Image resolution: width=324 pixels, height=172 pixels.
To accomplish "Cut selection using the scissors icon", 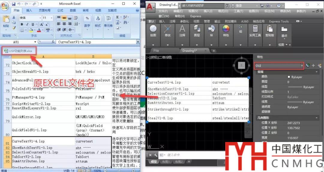I will [14, 17].
